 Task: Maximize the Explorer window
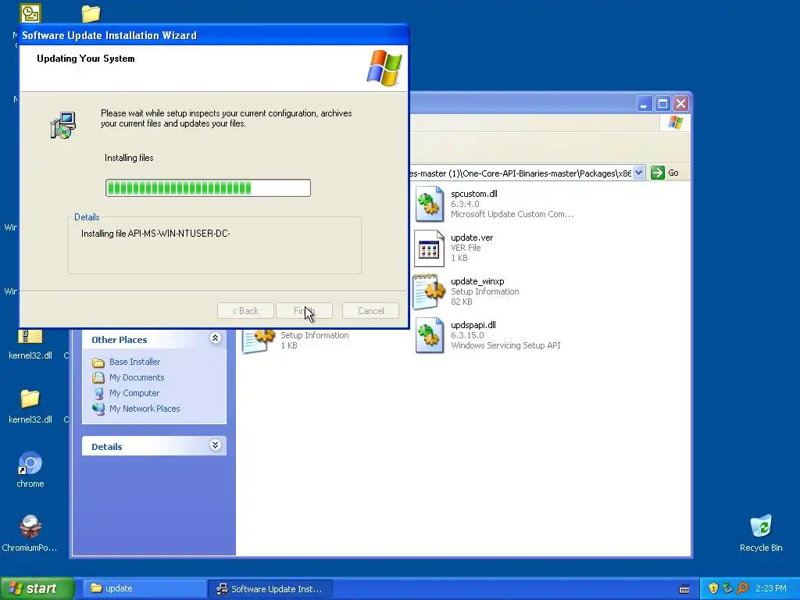pos(662,104)
